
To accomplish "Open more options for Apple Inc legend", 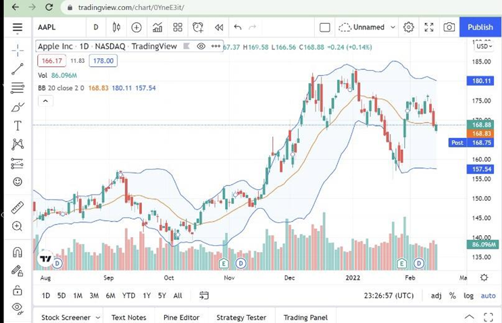I will [216, 47].
